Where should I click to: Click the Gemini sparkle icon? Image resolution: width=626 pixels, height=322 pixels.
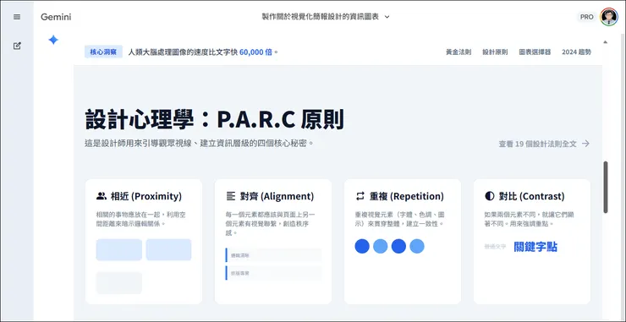pos(53,40)
